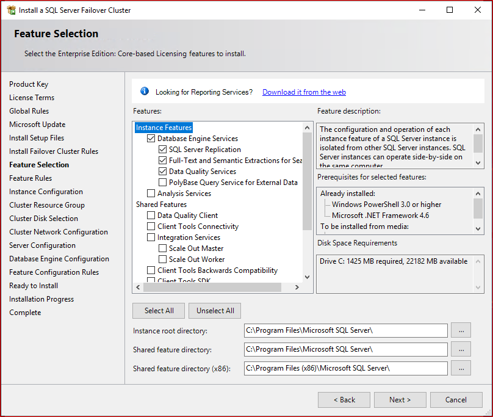Click the Windows PowerShell 3.0 or higher entry
The height and width of the screenshot is (417, 493).
[386, 205]
